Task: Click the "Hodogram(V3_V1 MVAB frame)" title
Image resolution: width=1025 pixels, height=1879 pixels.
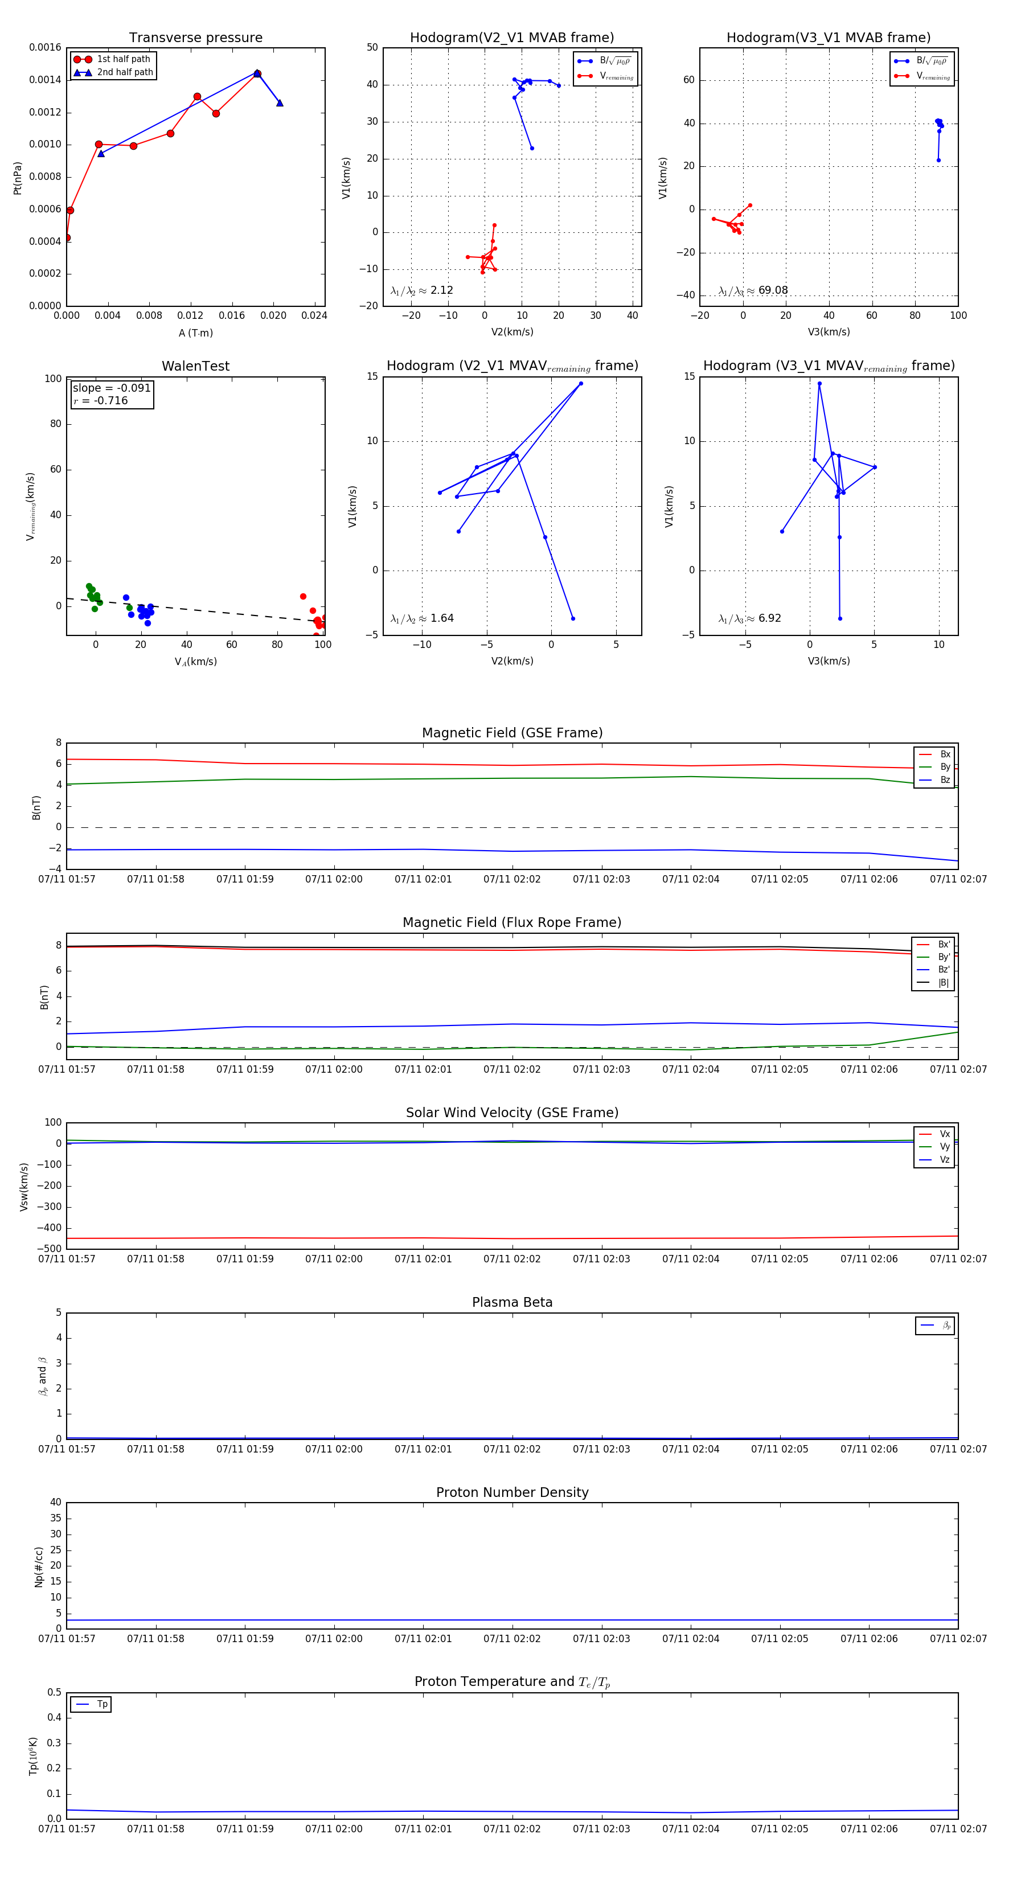Action: click(x=829, y=38)
